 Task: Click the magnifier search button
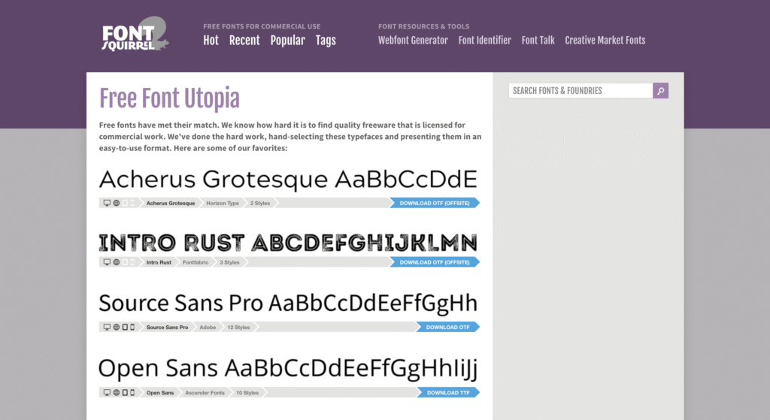pyautogui.click(x=660, y=91)
